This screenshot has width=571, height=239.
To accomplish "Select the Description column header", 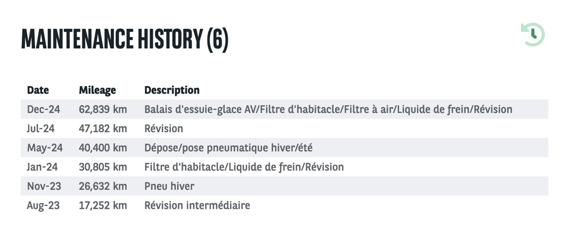I will pyautogui.click(x=172, y=90).
